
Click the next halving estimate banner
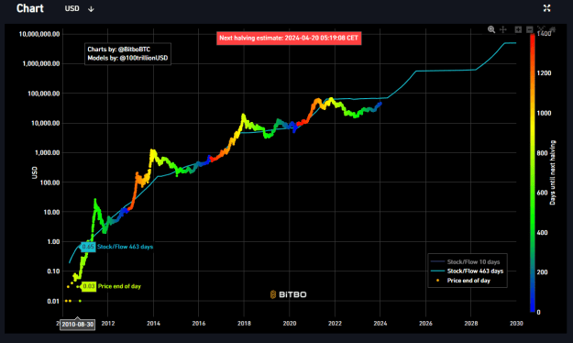tap(289, 38)
